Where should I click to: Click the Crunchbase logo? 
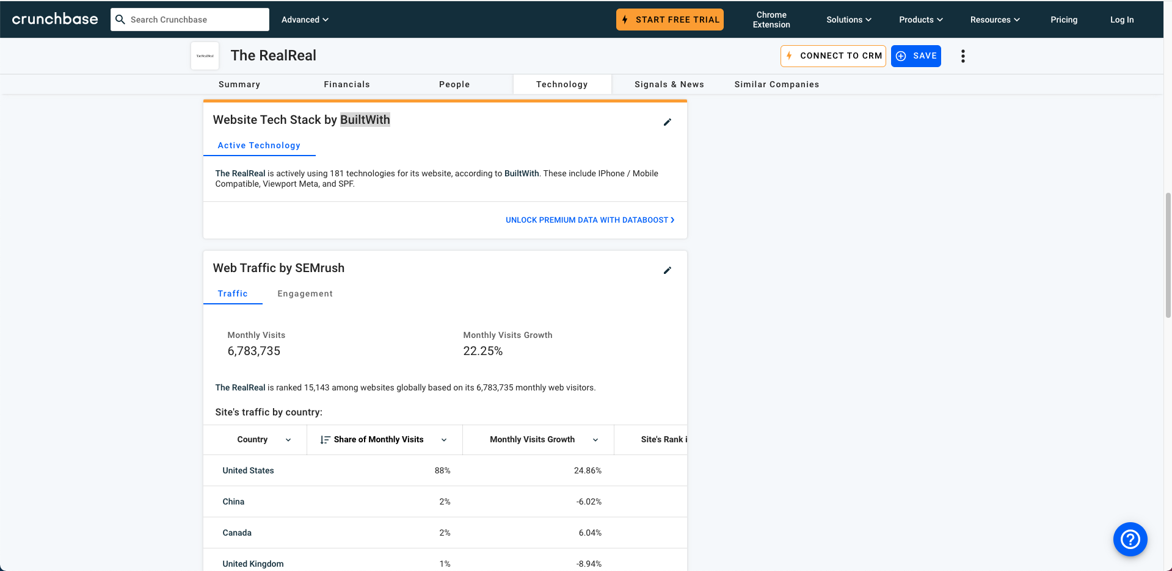pyautogui.click(x=55, y=19)
